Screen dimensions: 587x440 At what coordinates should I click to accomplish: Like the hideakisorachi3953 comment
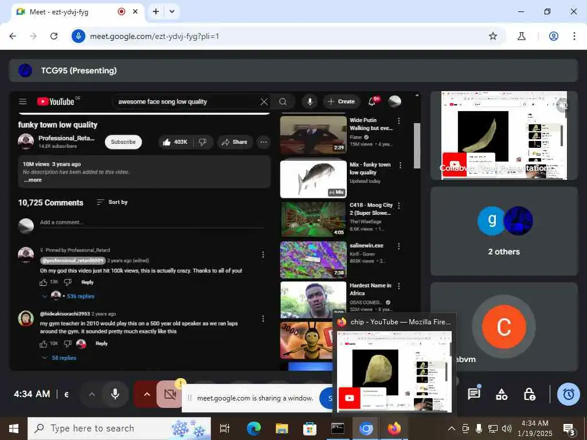coord(44,344)
